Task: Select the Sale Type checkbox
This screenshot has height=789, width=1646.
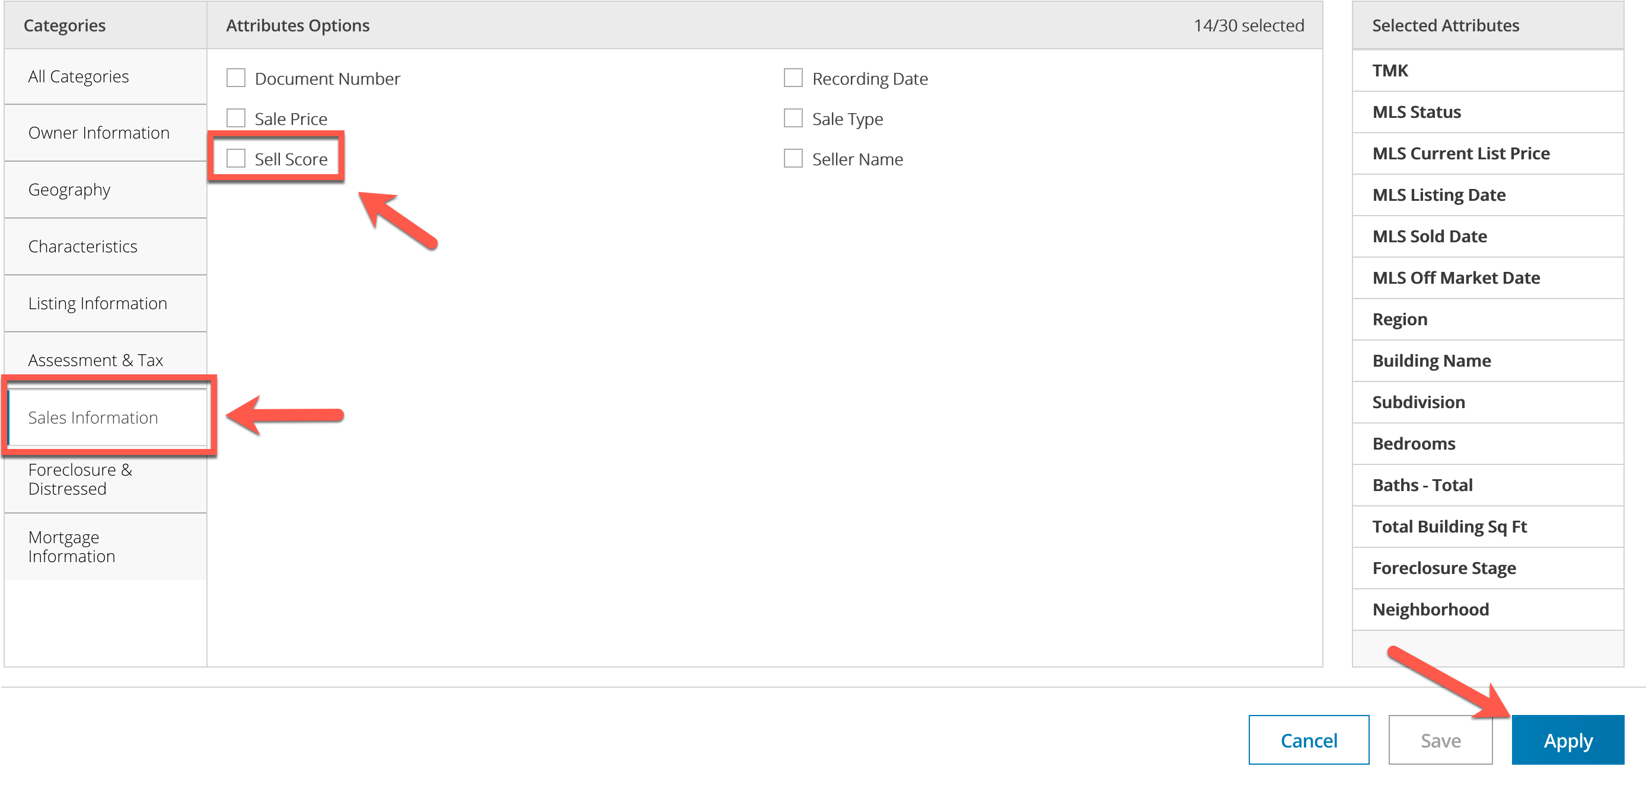Action: [793, 118]
